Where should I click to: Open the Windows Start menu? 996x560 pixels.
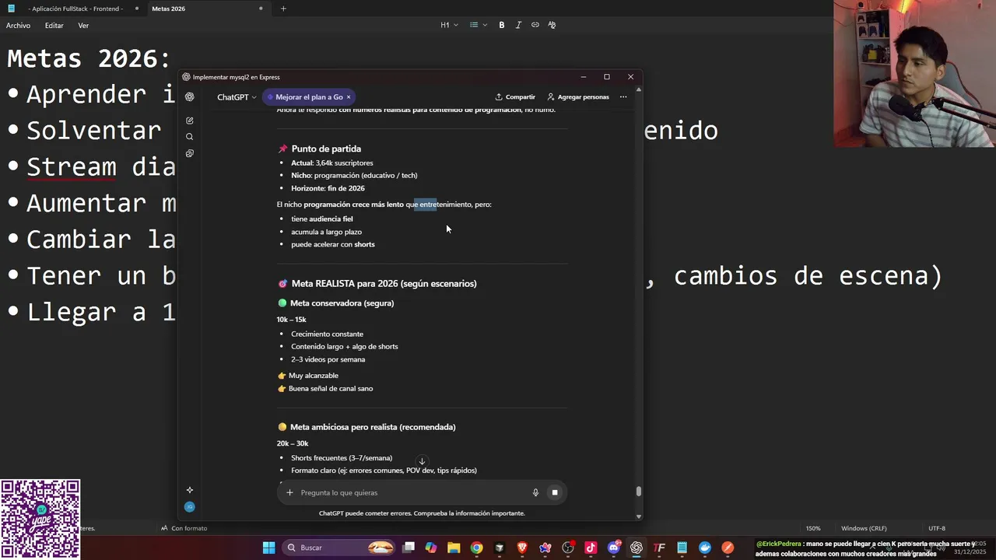[x=268, y=548]
